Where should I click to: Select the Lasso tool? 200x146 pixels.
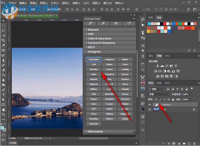coord(3,30)
